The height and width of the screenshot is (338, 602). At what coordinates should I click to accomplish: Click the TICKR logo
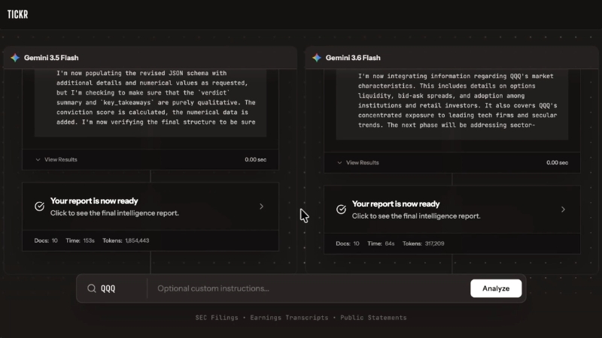click(x=17, y=14)
